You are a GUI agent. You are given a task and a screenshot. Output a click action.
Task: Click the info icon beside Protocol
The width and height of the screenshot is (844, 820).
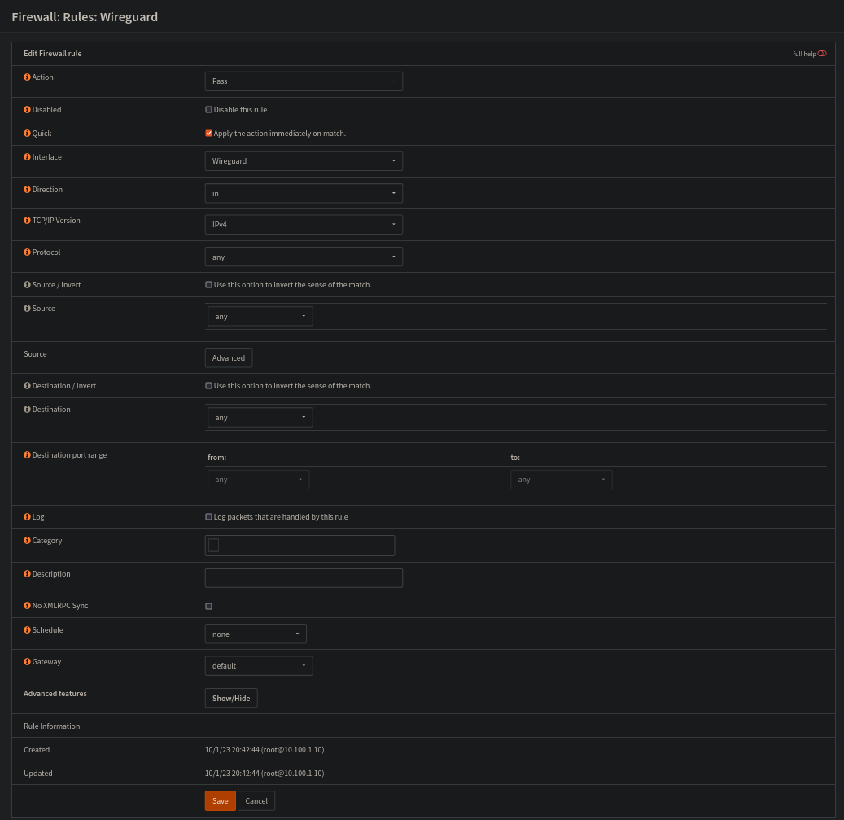tap(27, 252)
